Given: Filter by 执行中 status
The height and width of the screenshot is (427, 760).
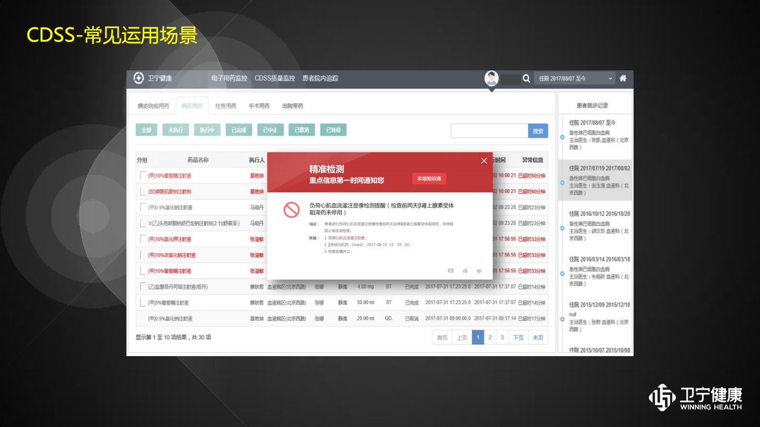Looking at the screenshot, I should click(x=207, y=130).
